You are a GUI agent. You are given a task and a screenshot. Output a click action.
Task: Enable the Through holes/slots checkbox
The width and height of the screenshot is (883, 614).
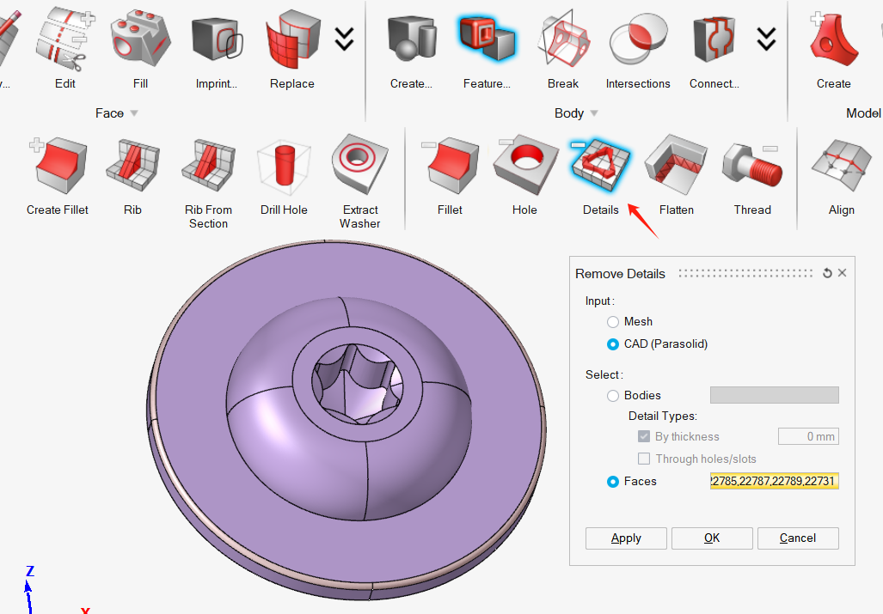tap(644, 459)
